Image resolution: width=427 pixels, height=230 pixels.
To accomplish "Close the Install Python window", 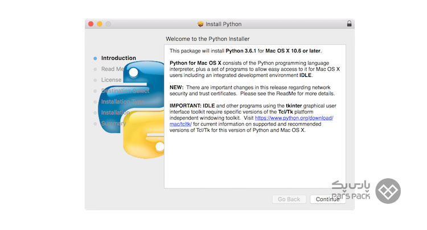I will tap(90, 24).
